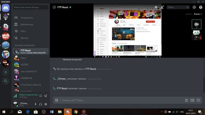This screenshot has height=115, width=205.
Task: Select second participant video thumbnail
Action: [x=196, y=35]
